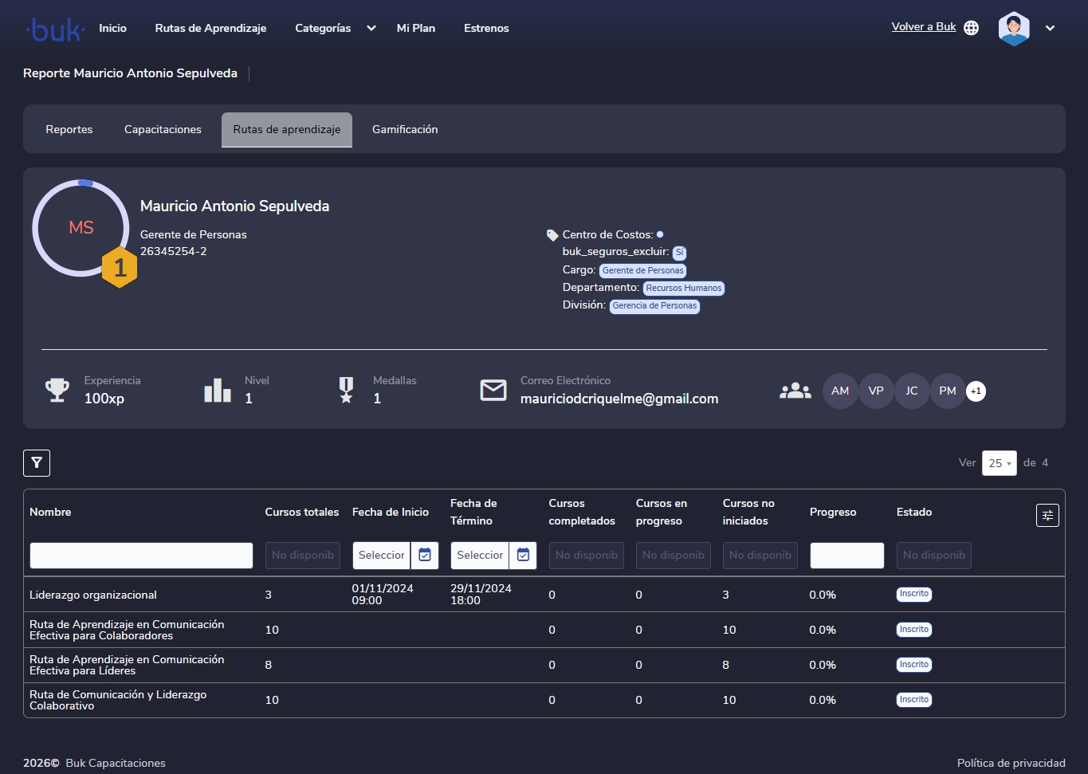Open the rows per page dropdown

pyautogui.click(x=999, y=463)
